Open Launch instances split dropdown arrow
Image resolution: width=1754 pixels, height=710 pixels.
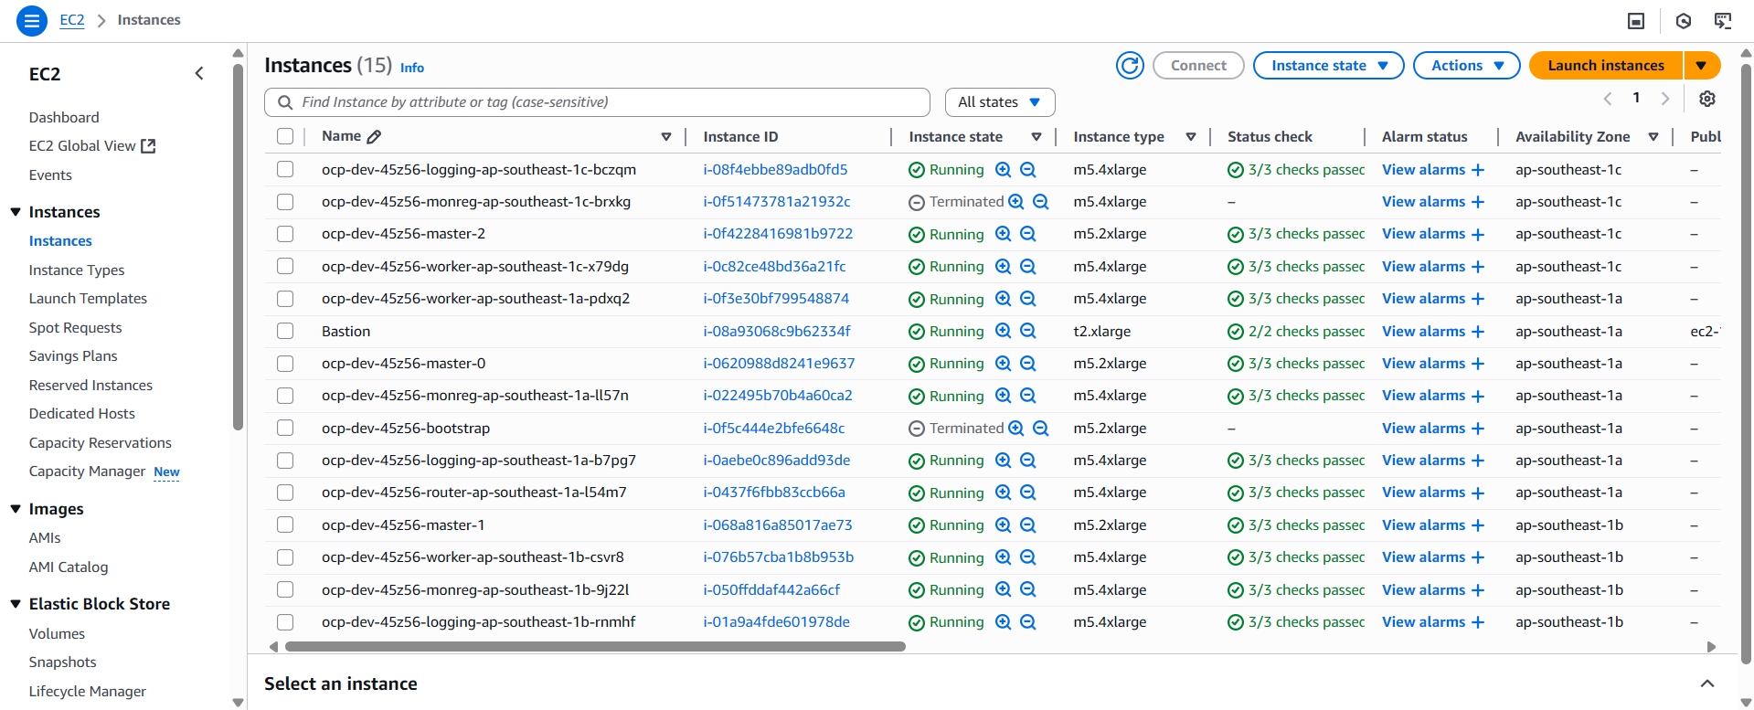[x=1701, y=66]
